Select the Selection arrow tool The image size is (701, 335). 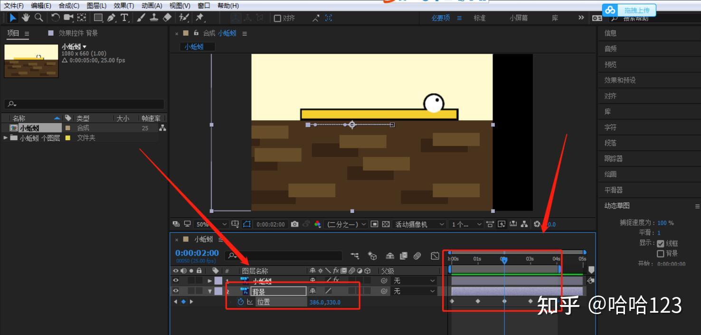click(13, 18)
